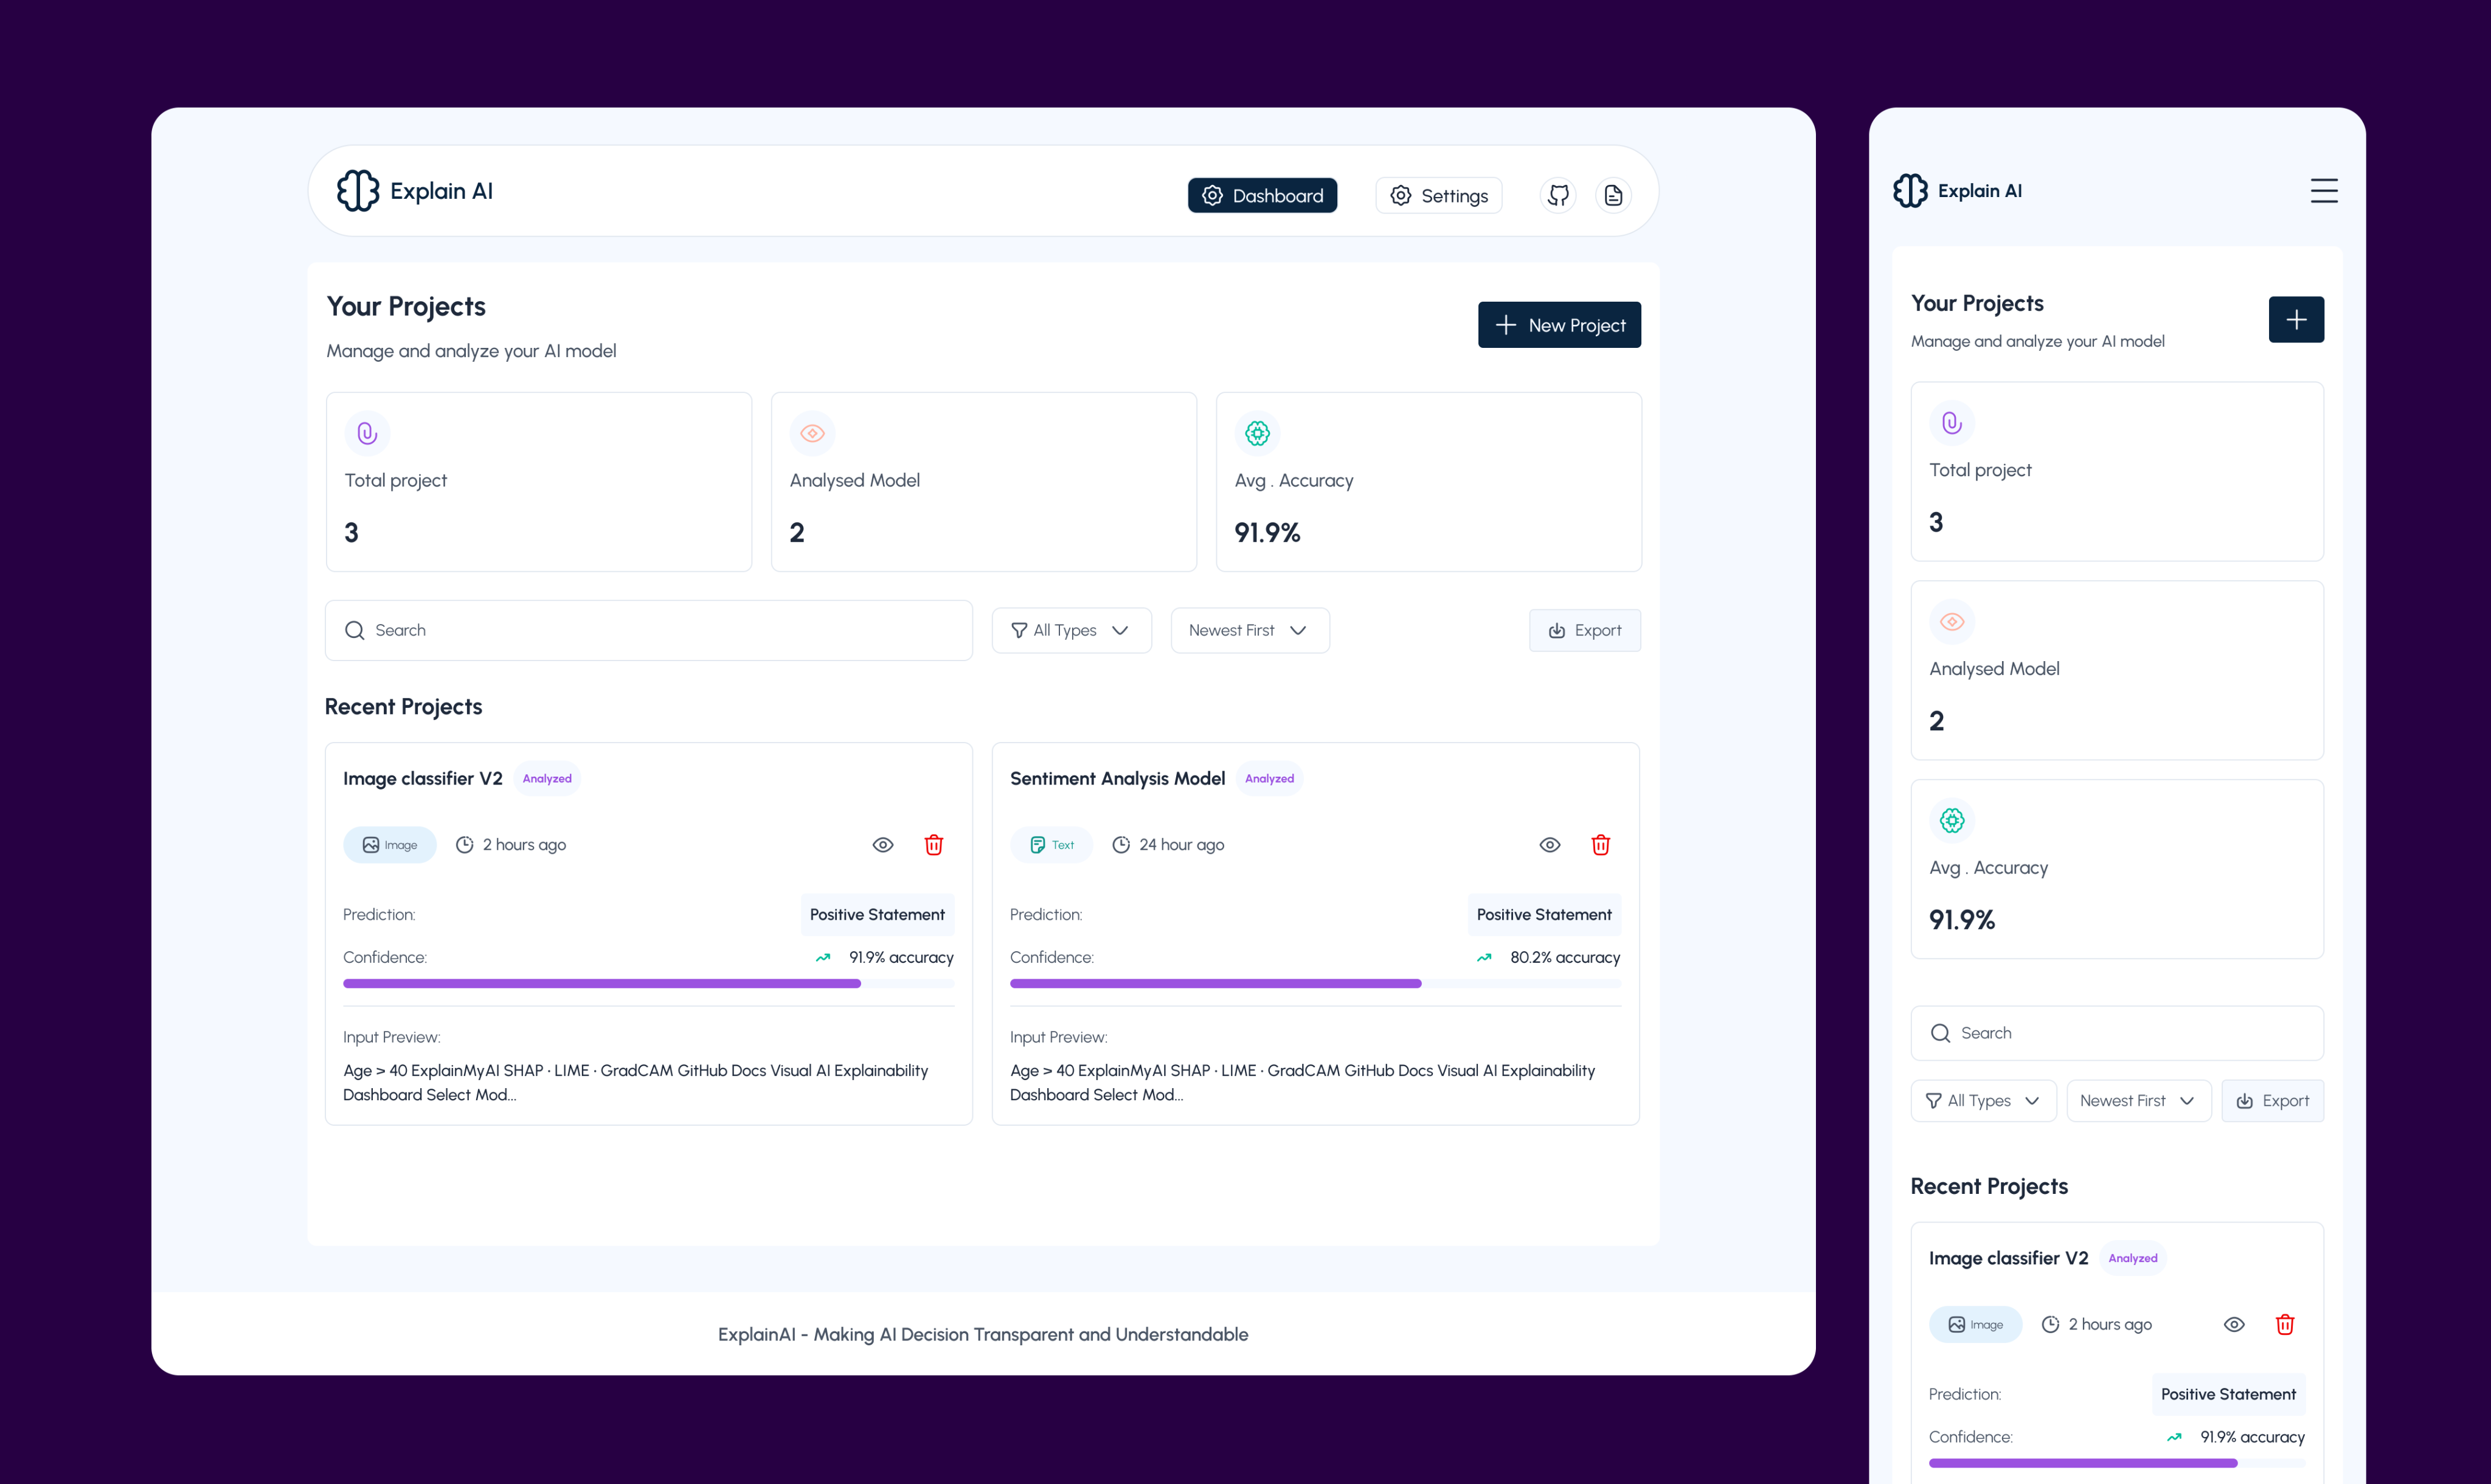Expand the desktop All Types filter dropdown
The height and width of the screenshot is (1484, 2491).
tap(1070, 630)
